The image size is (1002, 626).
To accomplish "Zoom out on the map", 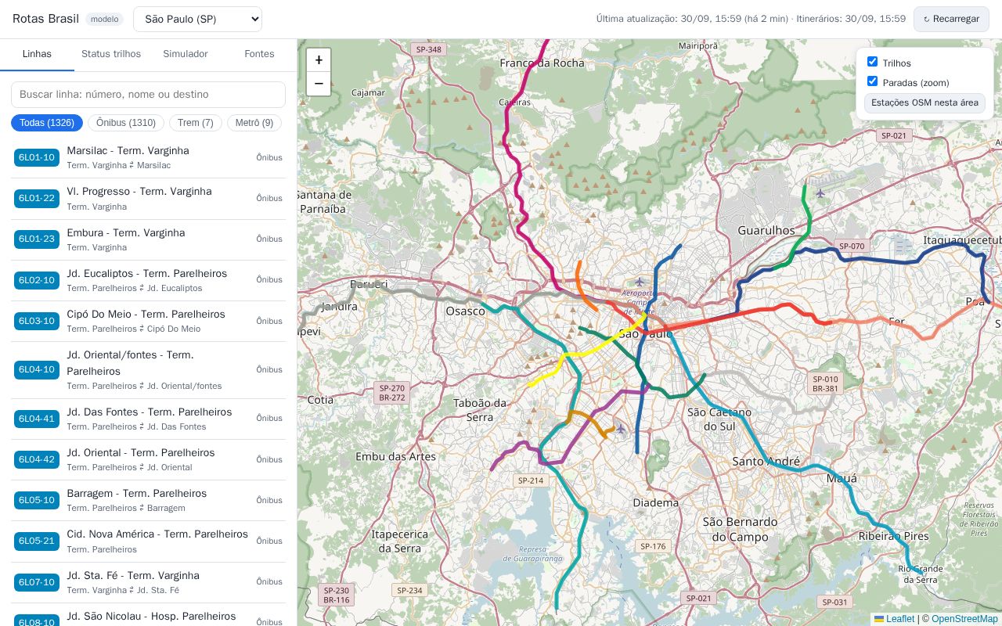I will tap(319, 84).
